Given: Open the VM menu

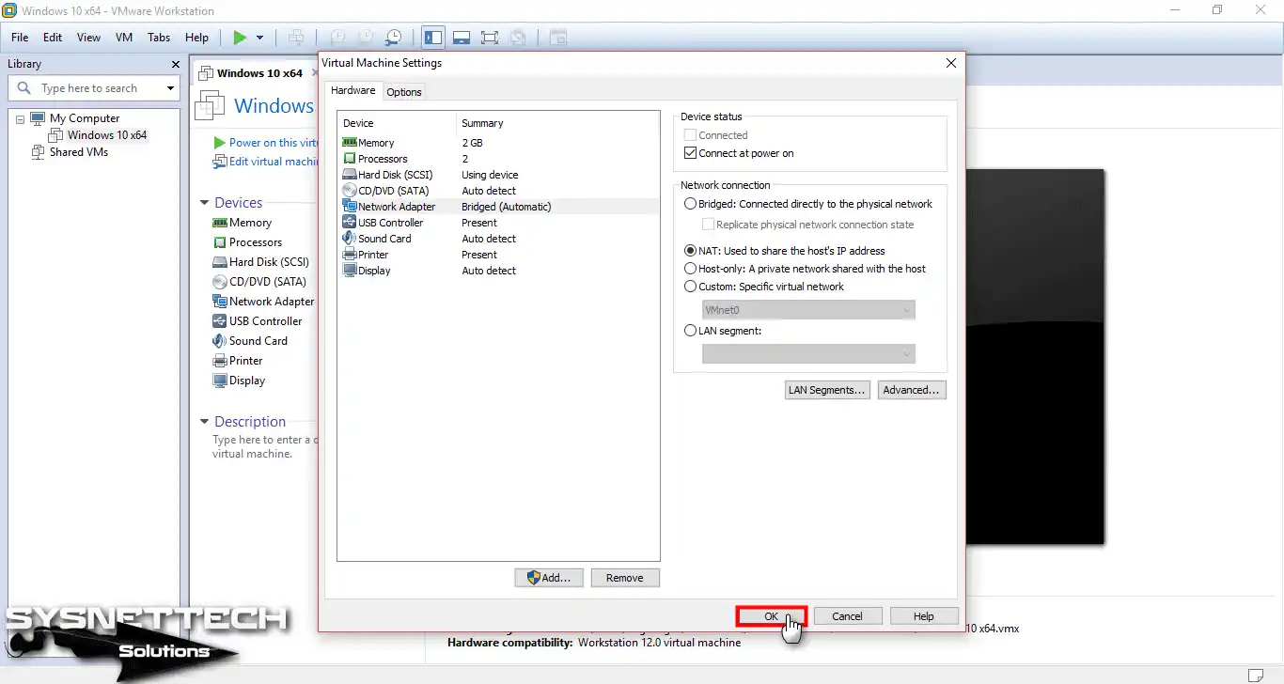Looking at the screenshot, I should click(123, 38).
